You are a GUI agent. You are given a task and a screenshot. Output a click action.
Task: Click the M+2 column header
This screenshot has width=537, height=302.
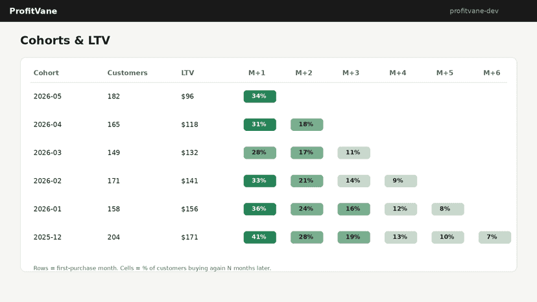pos(304,73)
